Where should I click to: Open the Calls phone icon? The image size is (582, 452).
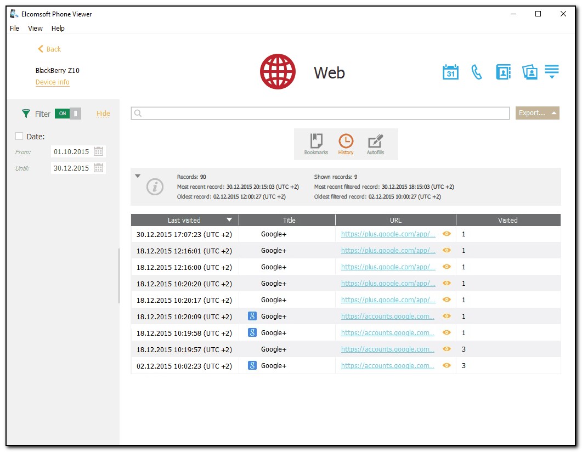[x=477, y=72]
